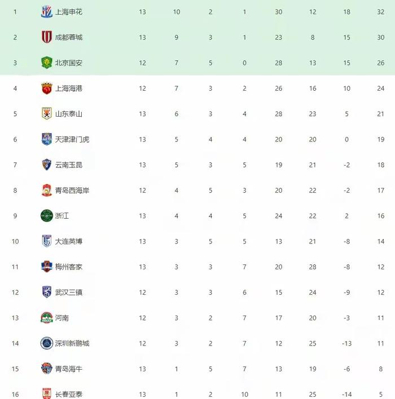Select the 上海申花 team name text
The width and height of the screenshot is (395, 399).
click(69, 12)
